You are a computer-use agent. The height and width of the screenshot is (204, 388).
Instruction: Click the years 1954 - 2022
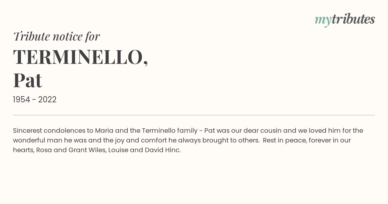(x=35, y=100)
